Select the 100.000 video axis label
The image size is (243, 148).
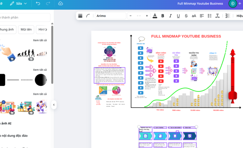pyautogui.click(x=218, y=110)
